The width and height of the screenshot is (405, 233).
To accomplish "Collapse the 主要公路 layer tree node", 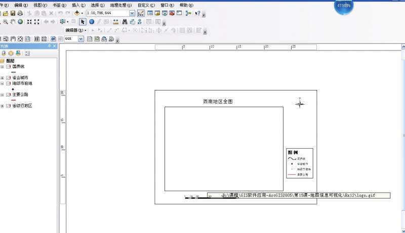I will point(2,95).
